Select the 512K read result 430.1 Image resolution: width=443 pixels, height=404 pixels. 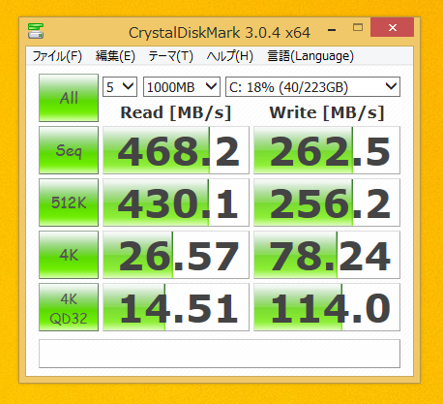tap(176, 202)
